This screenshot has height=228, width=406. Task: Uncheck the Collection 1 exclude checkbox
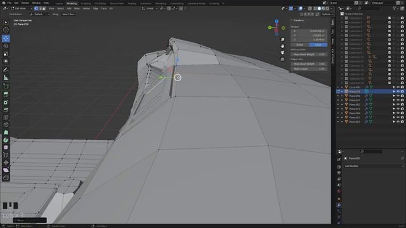(x=390, y=18)
